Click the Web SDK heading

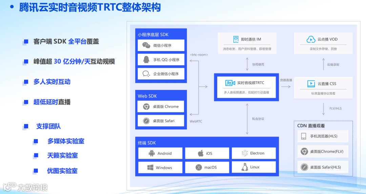(x=147, y=96)
